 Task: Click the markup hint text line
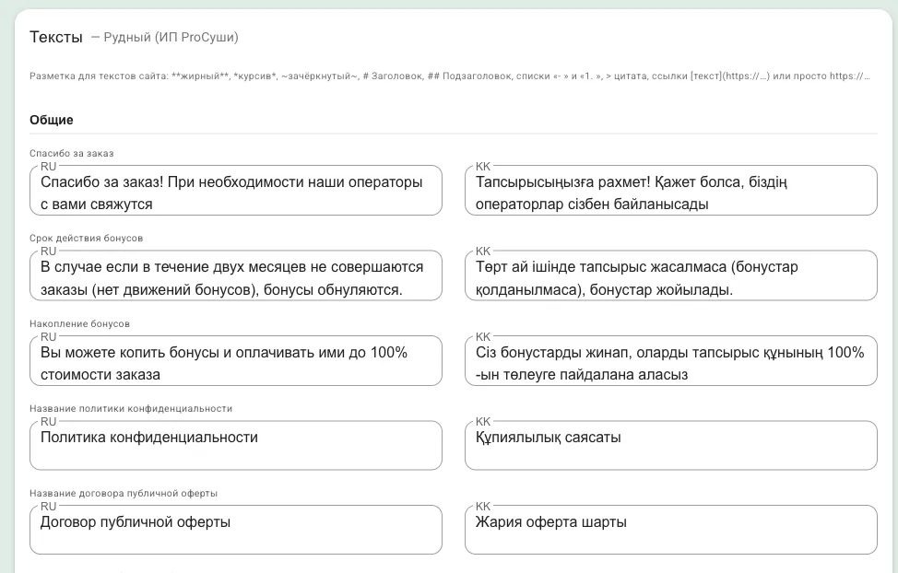[x=450, y=76]
